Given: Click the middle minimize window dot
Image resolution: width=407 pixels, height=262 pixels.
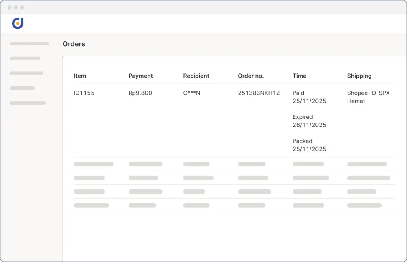Looking at the screenshot, I should [16, 8].
